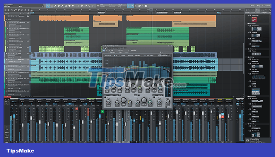Open the browser search magnifier icon
Screen dimensions: 275x157
tap(270, 10)
